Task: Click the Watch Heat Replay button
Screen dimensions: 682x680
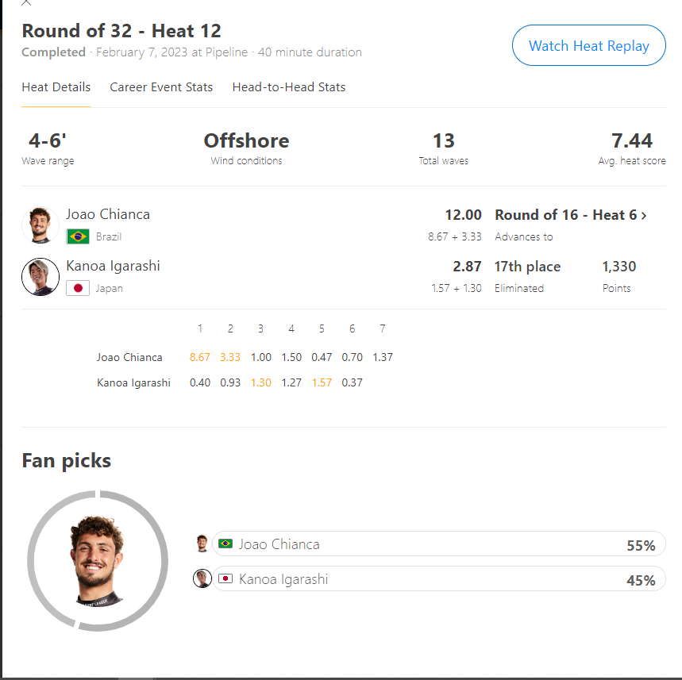Action: coord(589,45)
